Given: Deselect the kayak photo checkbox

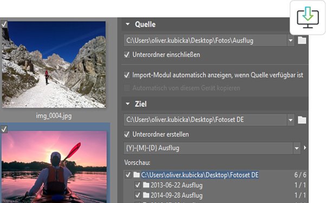Looking at the screenshot, I should point(4,129).
